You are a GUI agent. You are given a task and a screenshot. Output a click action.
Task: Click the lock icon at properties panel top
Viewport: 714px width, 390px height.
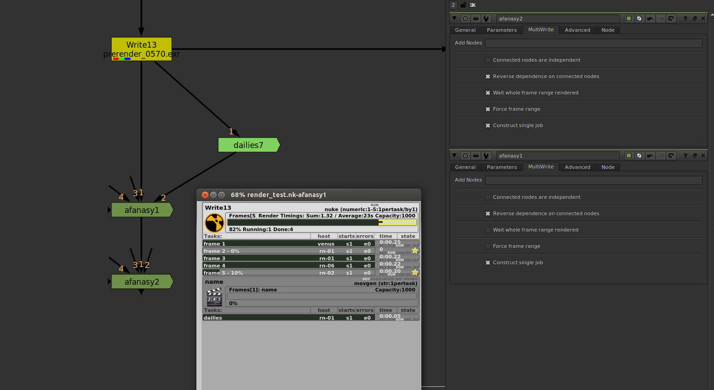(463, 5)
